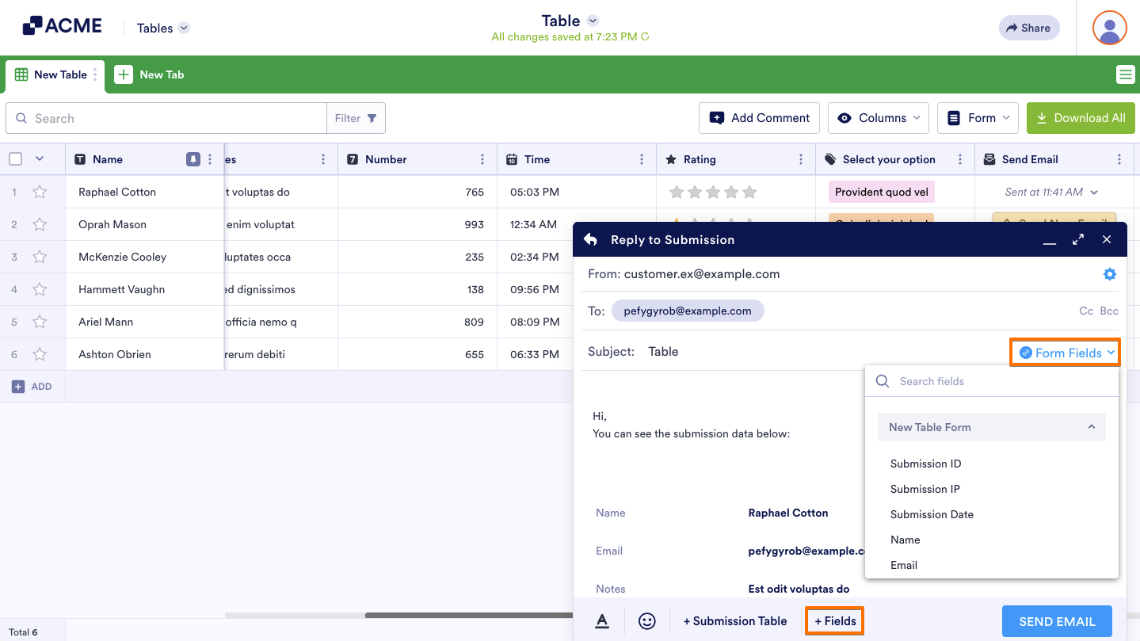Star the McKenzie Cooley row
The image size is (1140, 641).
point(40,257)
